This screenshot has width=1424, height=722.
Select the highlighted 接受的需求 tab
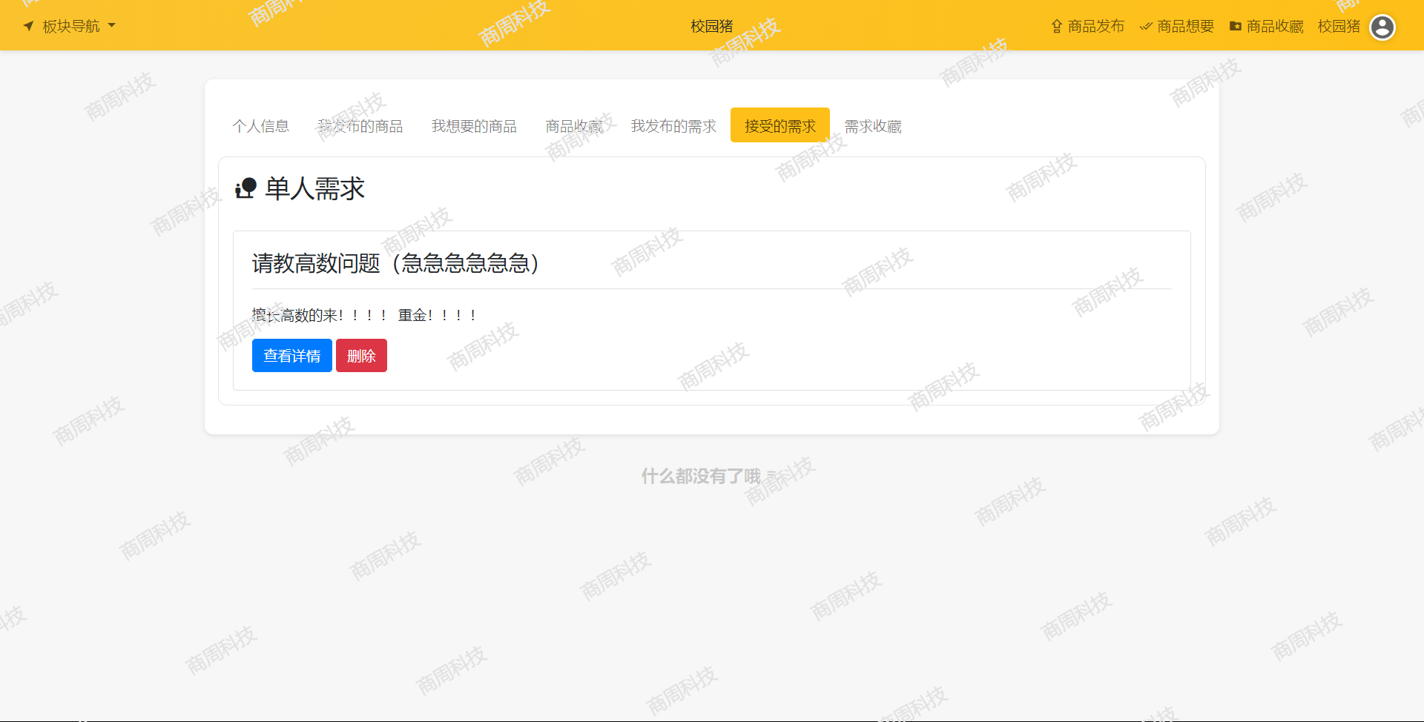(x=780, y=125)
